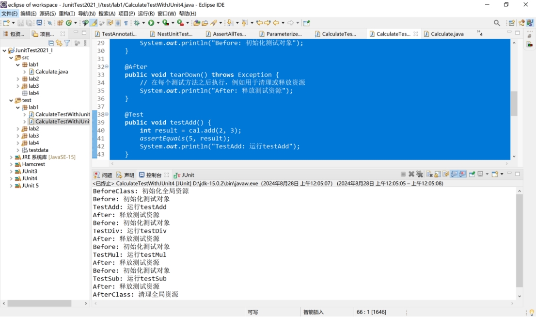Screen dimensions: 536x317
Task: Open the 文件(F) menu
Action: tap(9, 14)
